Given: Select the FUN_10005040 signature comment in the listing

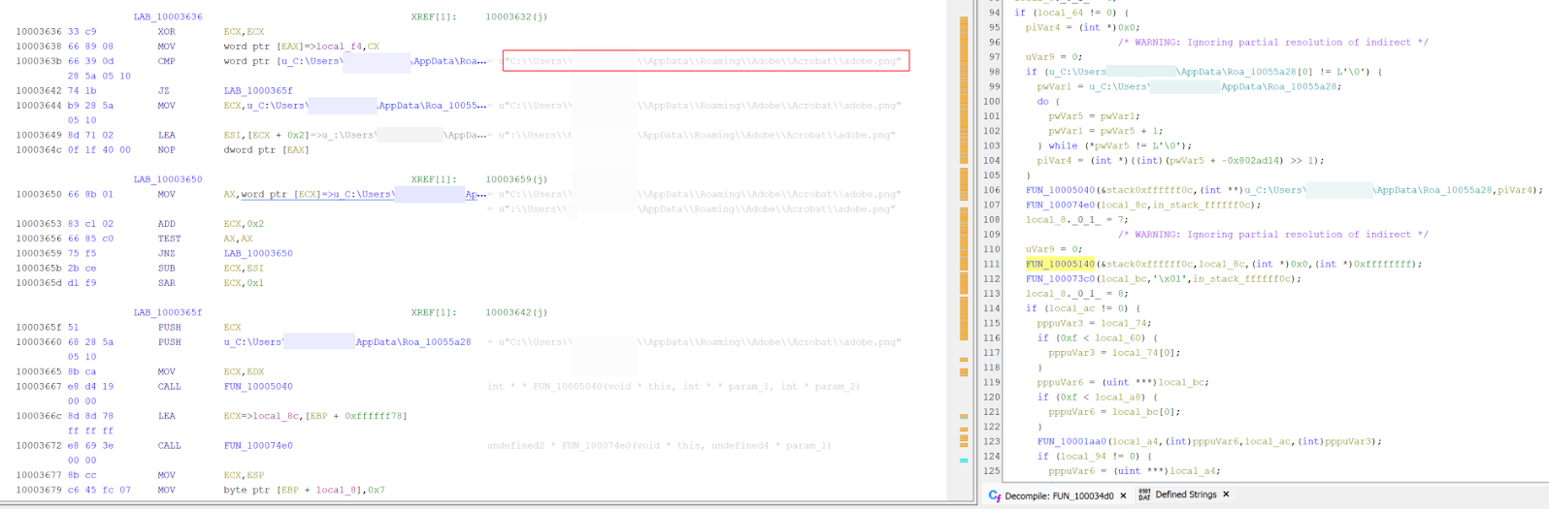Looking at the screenshot, I should tap(673, 386).
